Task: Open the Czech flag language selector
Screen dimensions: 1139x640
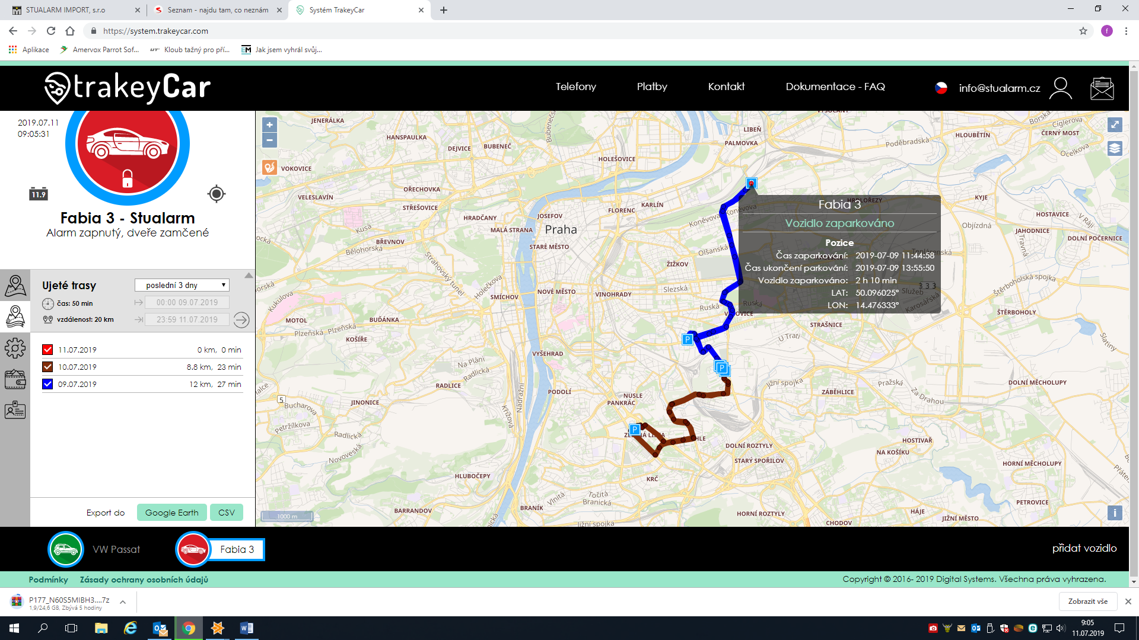Action: [x=941, y=88]
